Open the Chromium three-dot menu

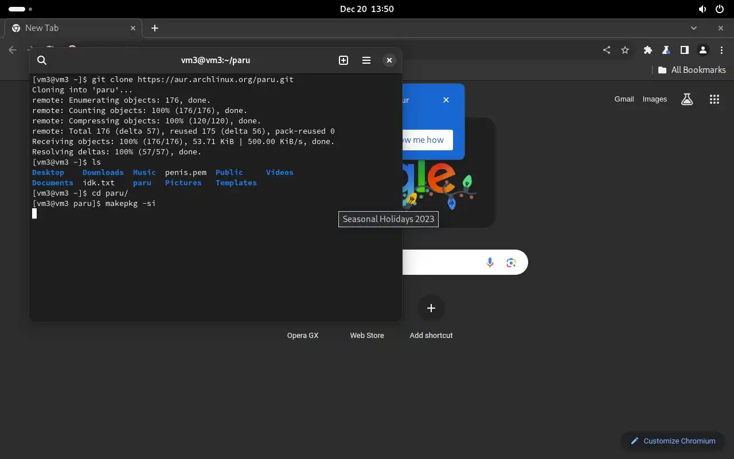pyautogui.click(x=721, y=50)
